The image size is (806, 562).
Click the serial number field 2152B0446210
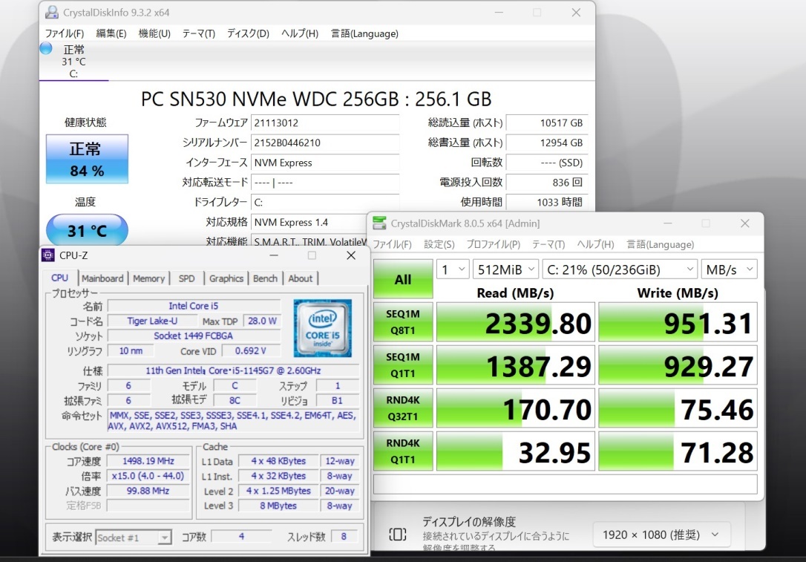pyautogui.click(x=325, y=143)
